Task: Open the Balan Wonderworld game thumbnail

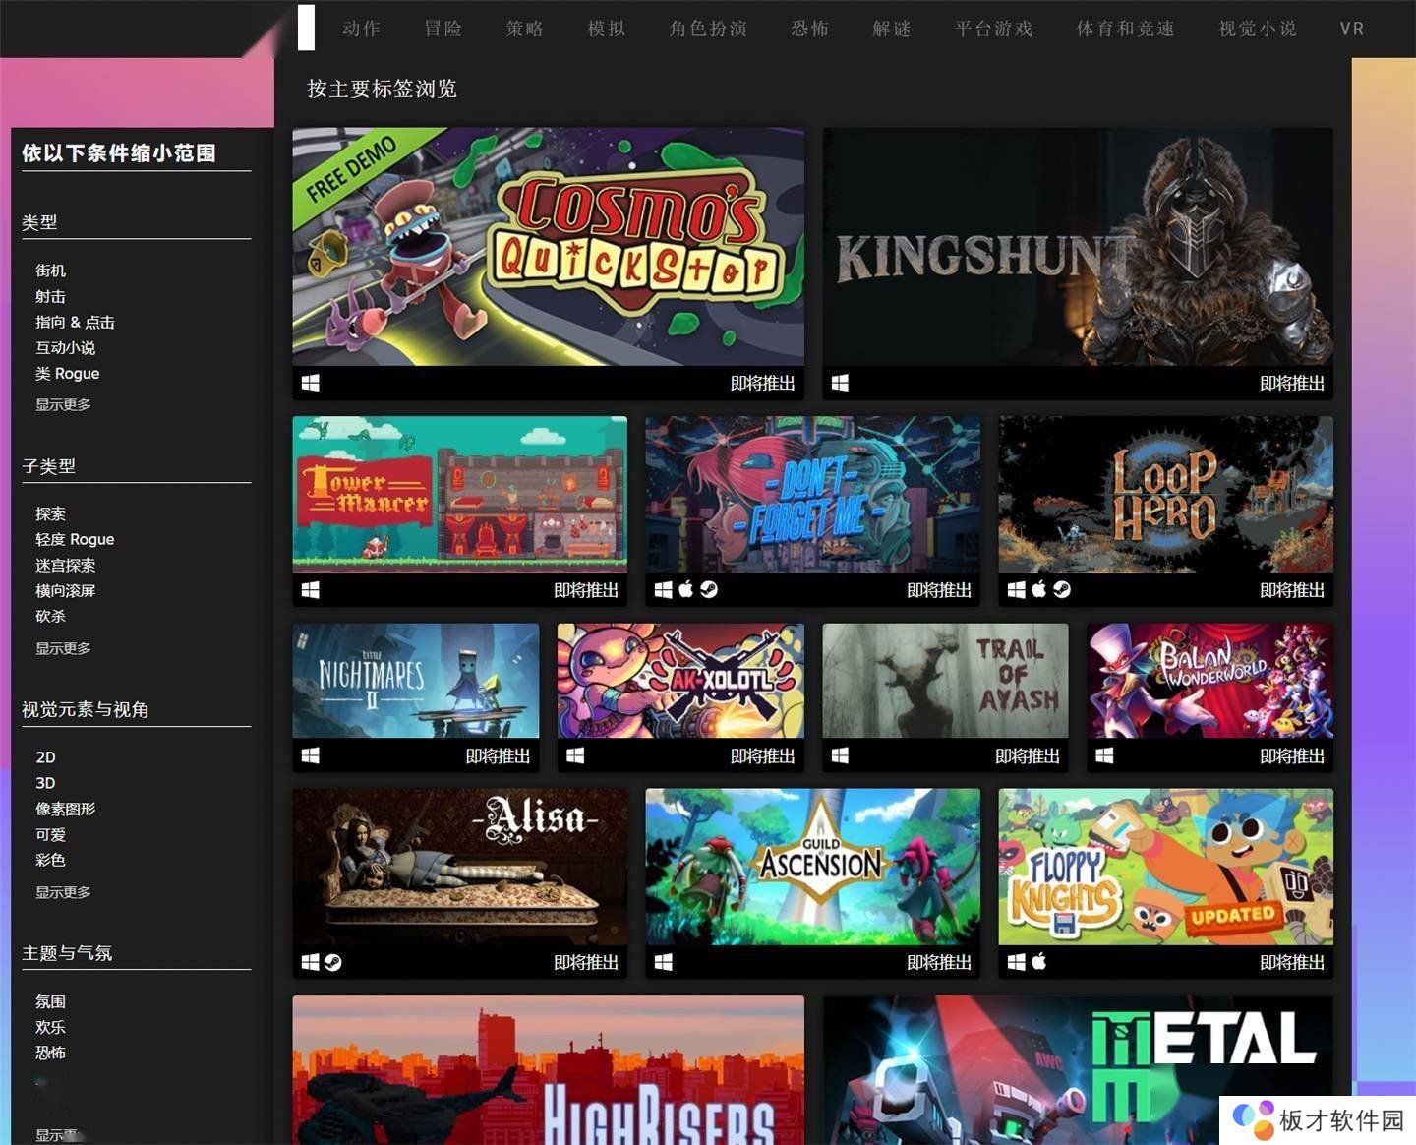Action: coord(1210,681)
